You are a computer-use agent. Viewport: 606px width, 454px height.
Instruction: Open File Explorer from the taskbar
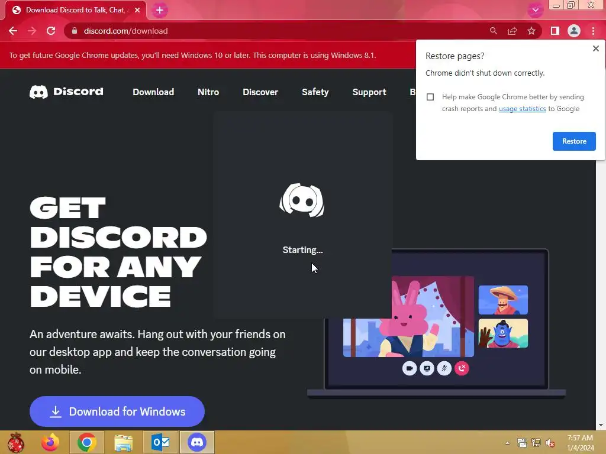coord(123,442)
